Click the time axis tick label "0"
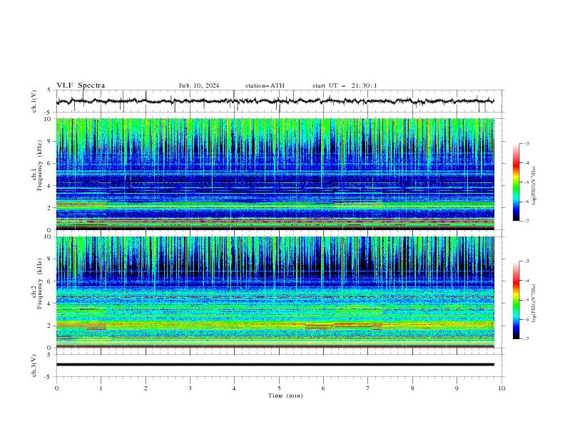Image resolution: width=565 pixels, height=436 pixels. [x=56, y=388]
